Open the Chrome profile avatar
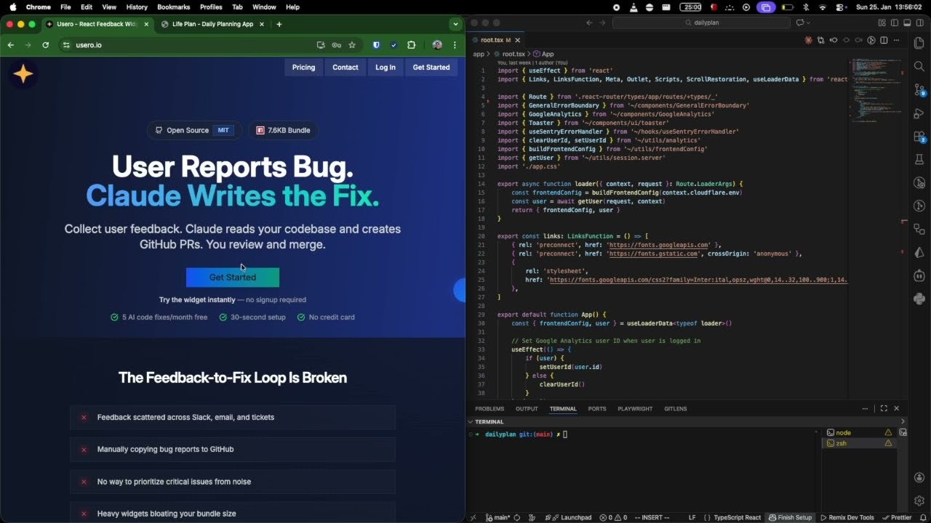931x523 pixels. 437,45
